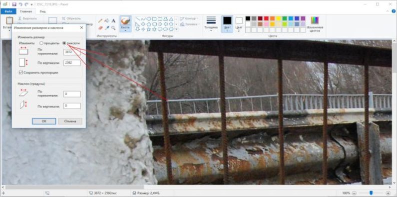Image resolution: width=397 pixels, height=197 pixels.
Task: Click the horizontal skew degrees field
Action: (72, 94)
